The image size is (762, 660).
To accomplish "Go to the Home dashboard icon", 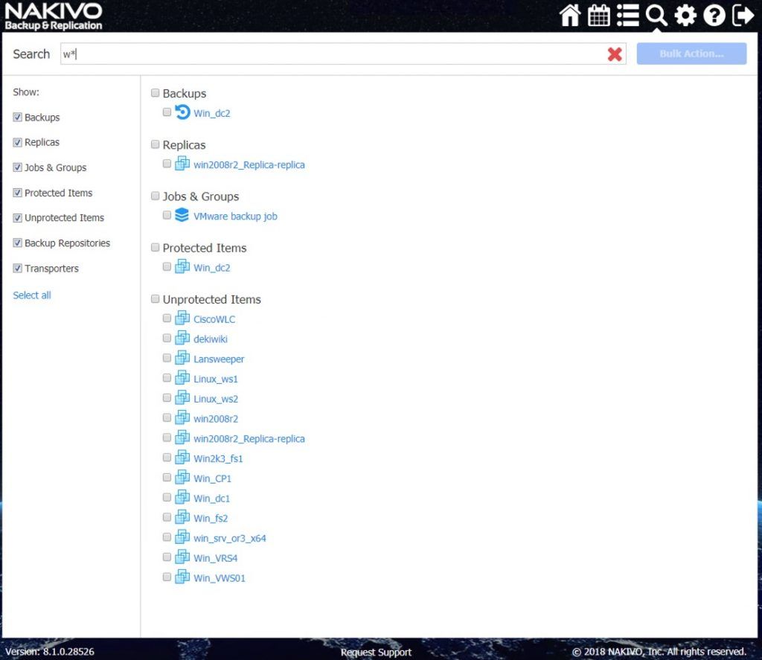I will (569, 15).
